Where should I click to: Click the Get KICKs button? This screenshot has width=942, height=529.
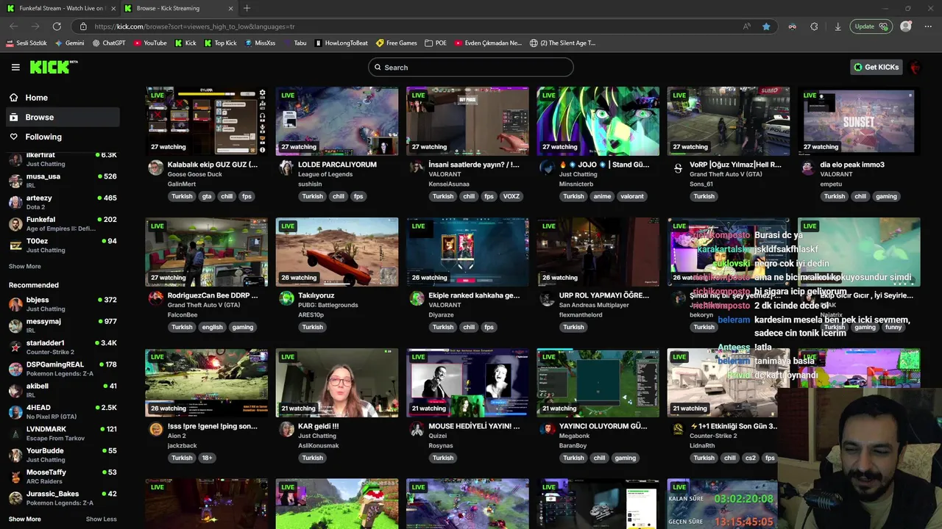[x=876, y=67]
